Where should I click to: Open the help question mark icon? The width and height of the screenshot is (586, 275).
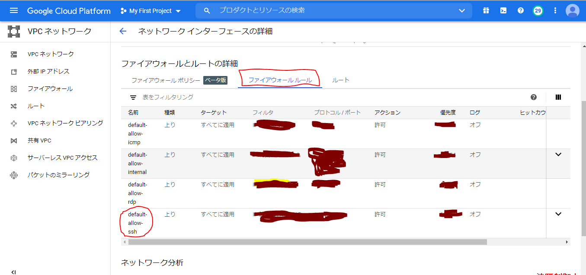tap(521, 10)
